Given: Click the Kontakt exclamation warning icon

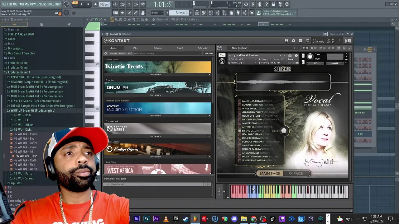Looking at the screenshot, I should click(x=340, y=41).
